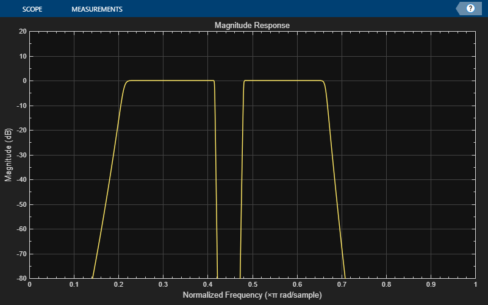Click the notch gap between the two passbands
The height and width of the screenshot is (305, 488).
click(x=229, y=183)
